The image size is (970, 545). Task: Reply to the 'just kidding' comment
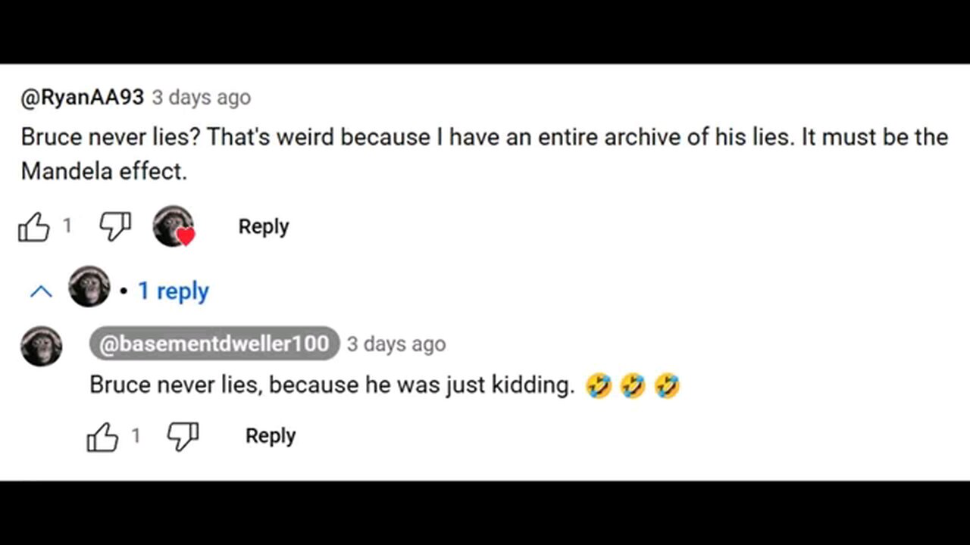[x=271, y=436]
